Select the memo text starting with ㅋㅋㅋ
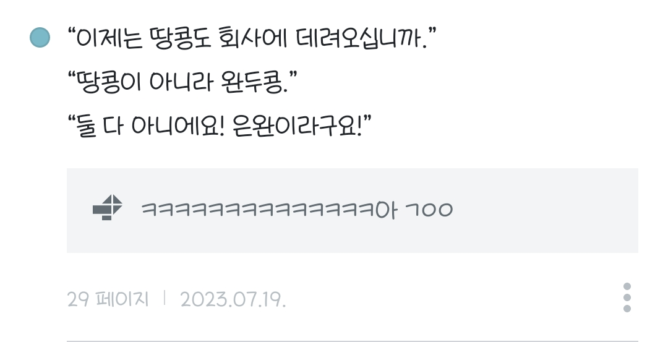668x342 pixels. coord(297,210)
